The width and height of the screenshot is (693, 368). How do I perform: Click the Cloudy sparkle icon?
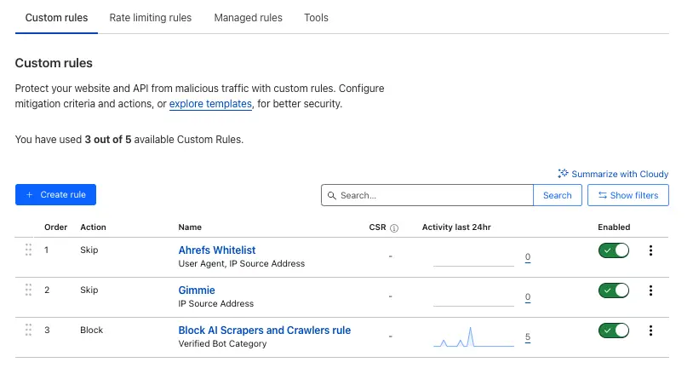(x=563, y=174)
